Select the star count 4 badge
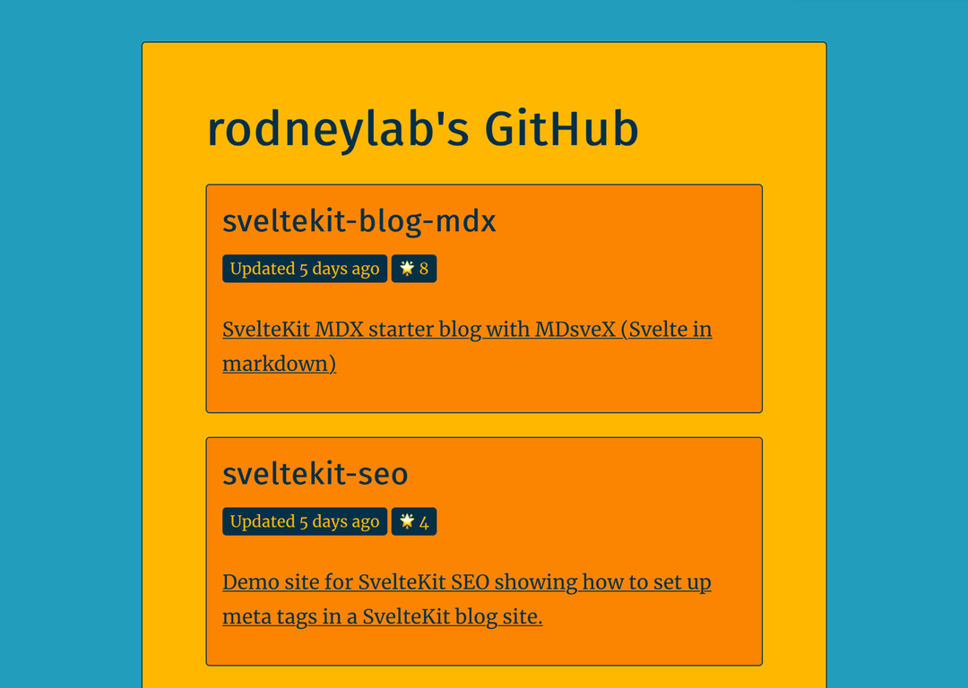The image size is (968, 688). point(413,521)
